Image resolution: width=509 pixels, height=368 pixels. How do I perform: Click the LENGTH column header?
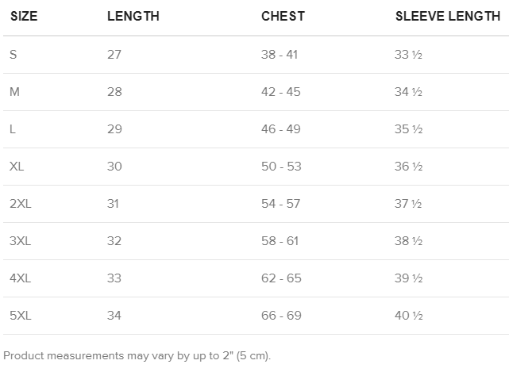[133, 17]
